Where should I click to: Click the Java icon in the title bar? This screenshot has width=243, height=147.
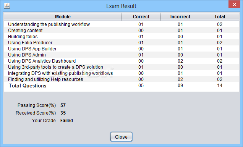point(7,6)
